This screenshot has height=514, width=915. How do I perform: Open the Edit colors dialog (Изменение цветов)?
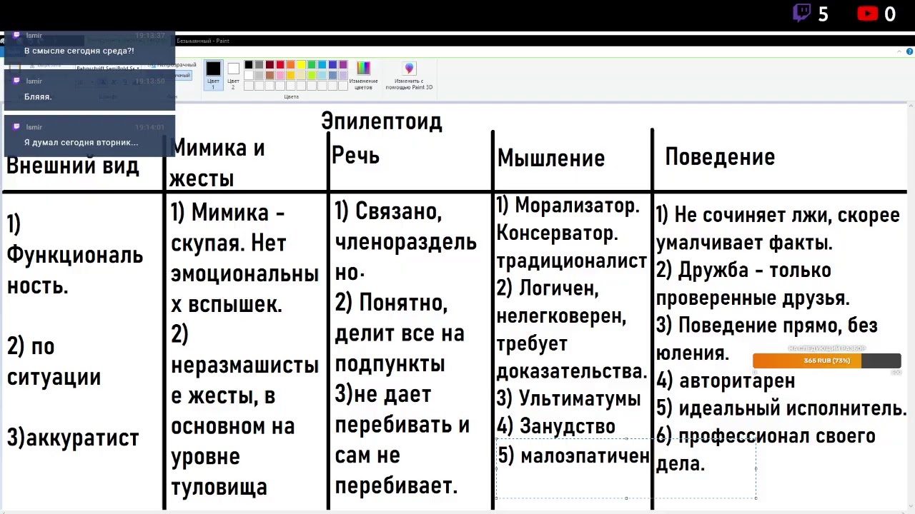[x=363, y=74]
